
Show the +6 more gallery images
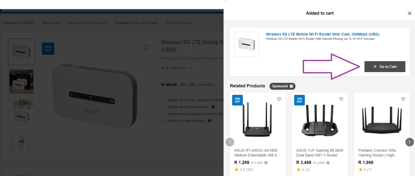point(21,142)
